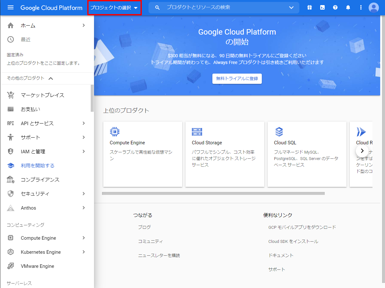
Task: Expand the Anthos submenu chevron
Action: 84,208
